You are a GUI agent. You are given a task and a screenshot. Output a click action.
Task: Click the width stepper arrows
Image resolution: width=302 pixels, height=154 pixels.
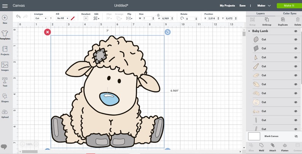[153, 19]
